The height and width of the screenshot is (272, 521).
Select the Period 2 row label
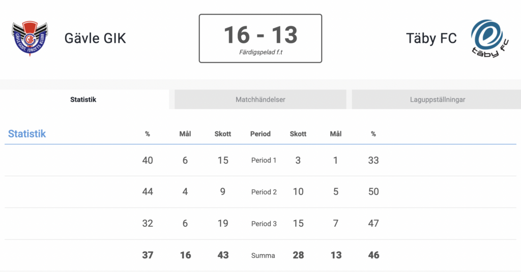point(264,192)
